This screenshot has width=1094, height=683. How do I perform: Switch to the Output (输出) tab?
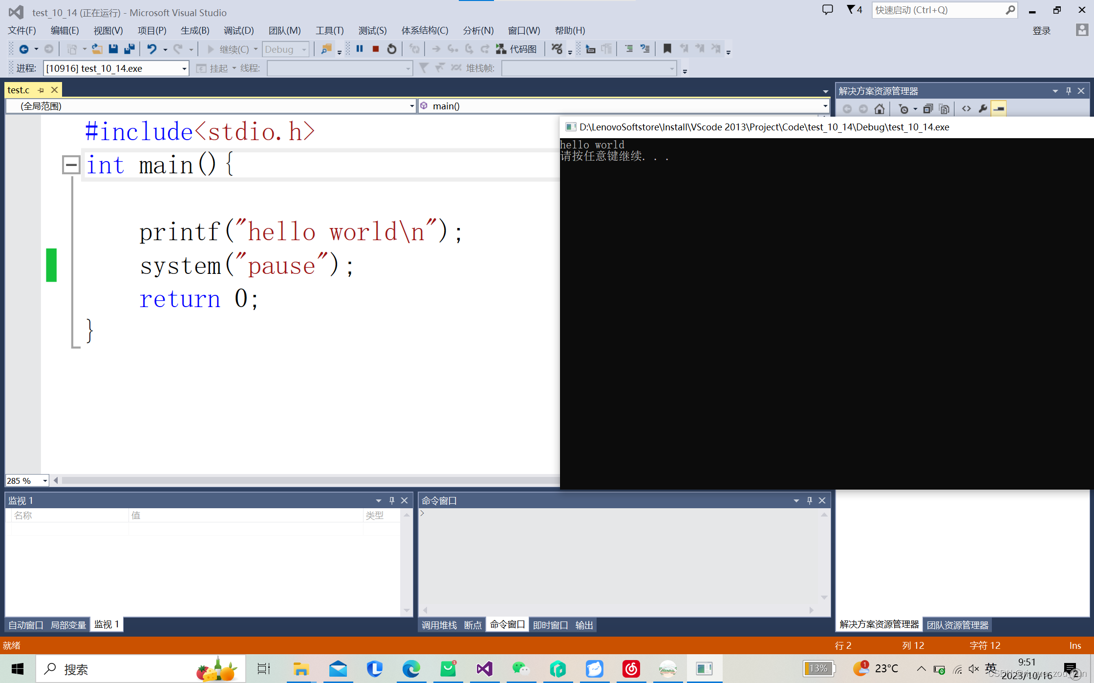pyautogui.click(x=584, y=625)
